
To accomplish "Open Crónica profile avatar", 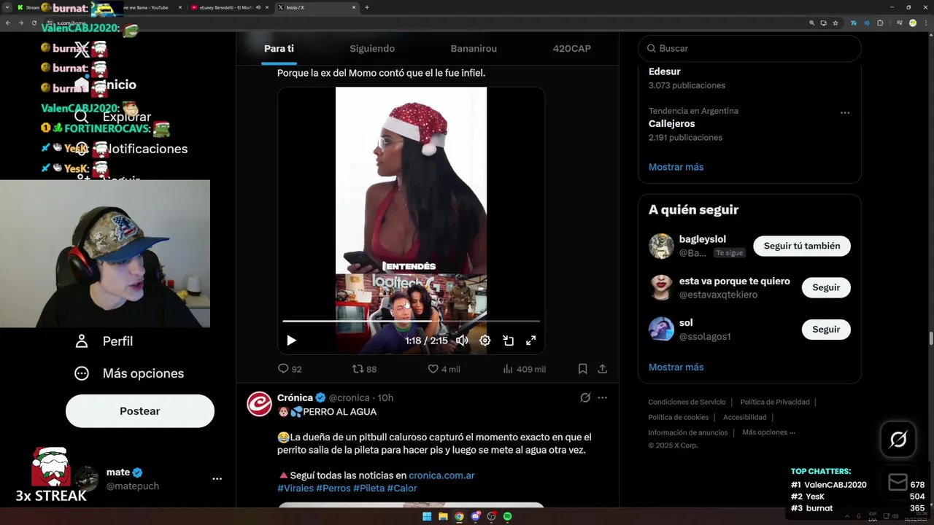I will (x=259, y=404).
